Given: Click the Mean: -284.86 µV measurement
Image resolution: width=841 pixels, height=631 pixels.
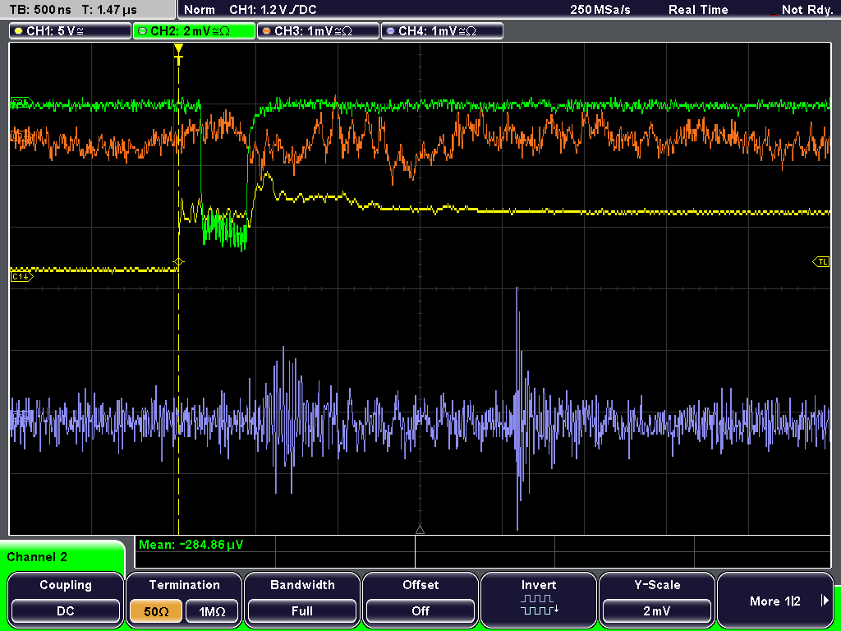Looking at the screenshot, I should click(x=191, y=546).
